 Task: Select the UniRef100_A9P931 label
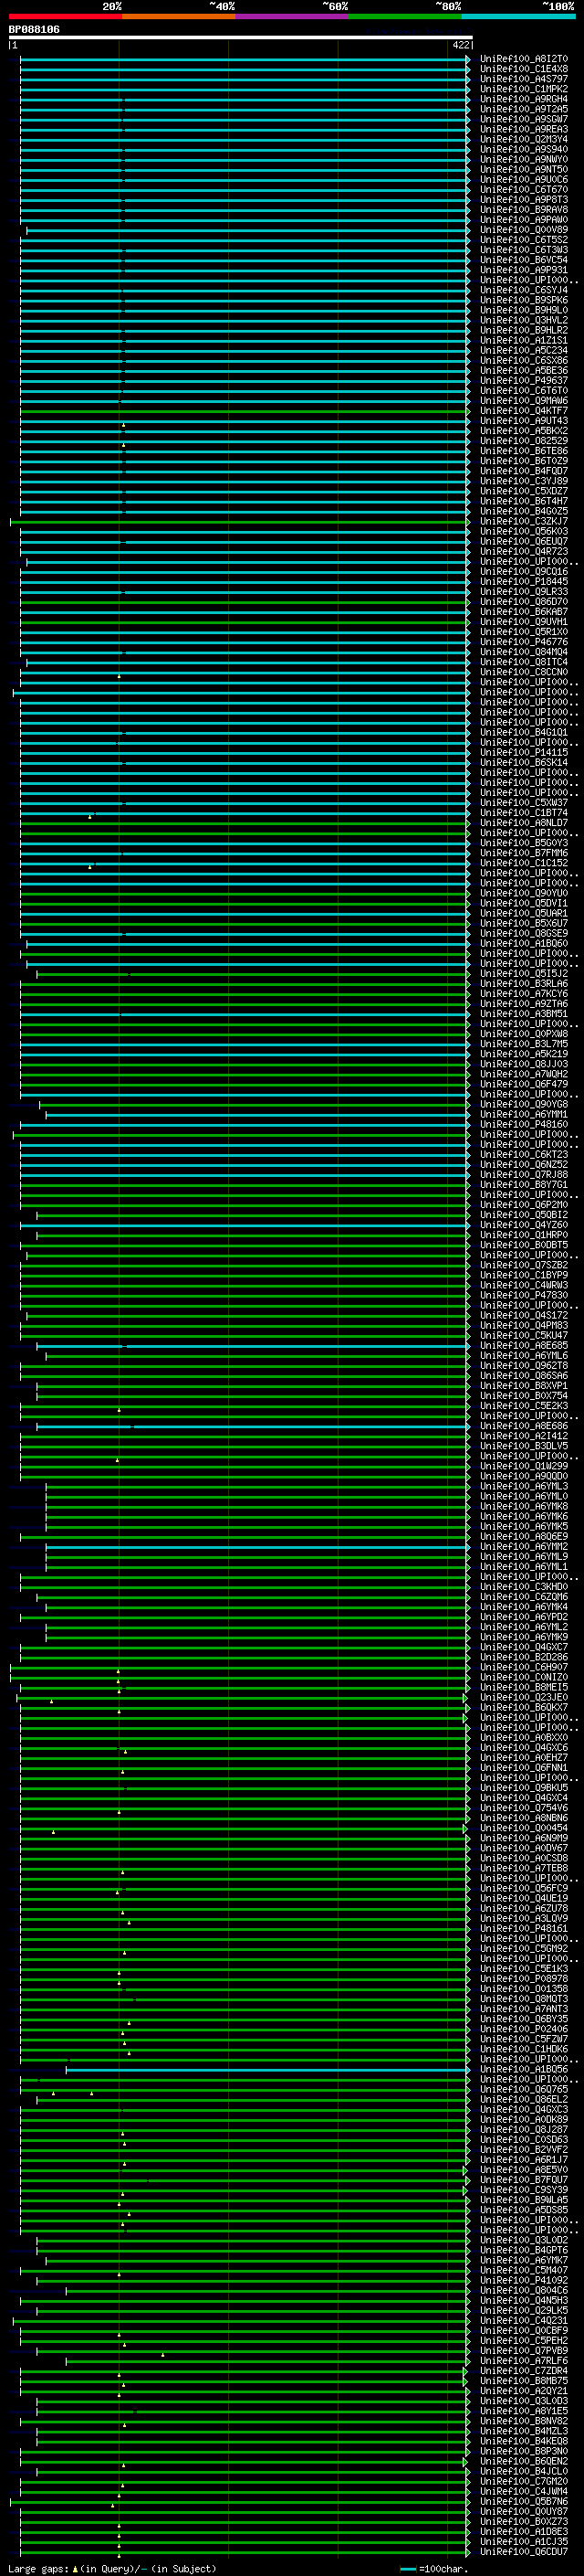click(x=524, y=270)
